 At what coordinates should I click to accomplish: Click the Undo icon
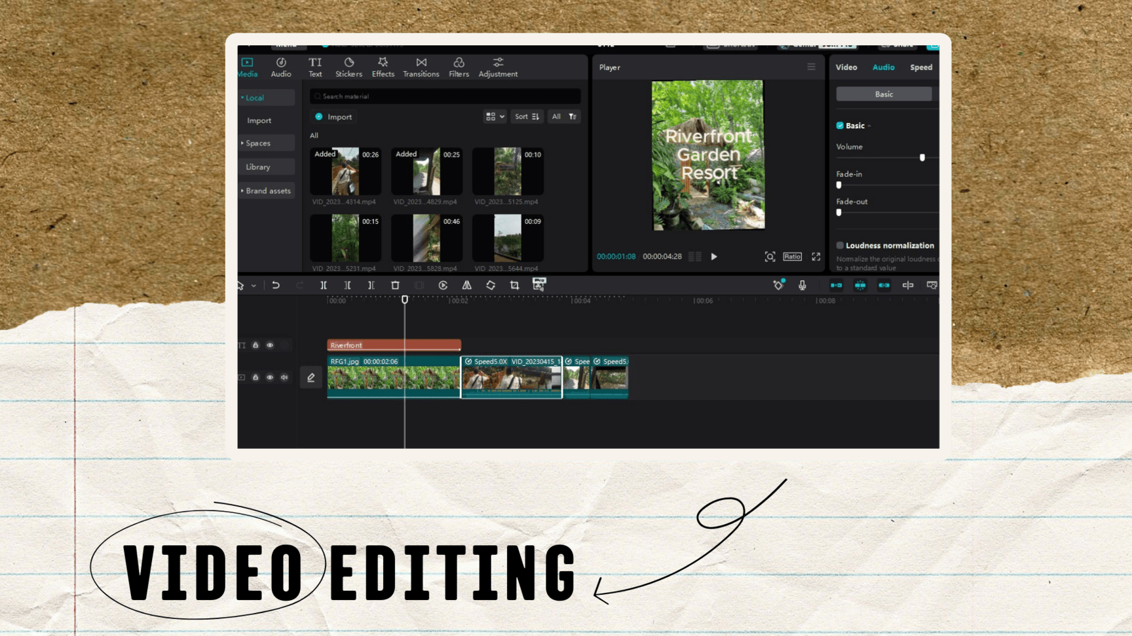[x=276, y=285]
